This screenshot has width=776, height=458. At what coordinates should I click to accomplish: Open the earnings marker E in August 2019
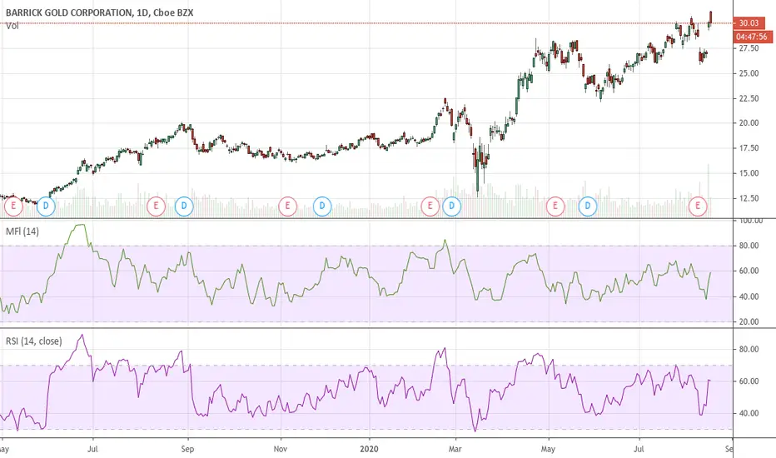156,206
